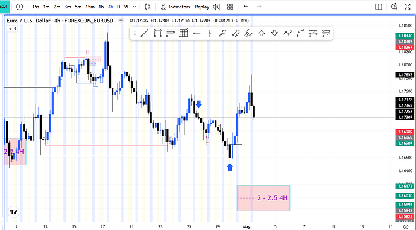Open indicator templates four-square icon
This screenshot has width=416, height=230.
click(x=230, y=7)
